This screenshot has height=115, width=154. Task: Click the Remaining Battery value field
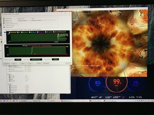point(18,59)
